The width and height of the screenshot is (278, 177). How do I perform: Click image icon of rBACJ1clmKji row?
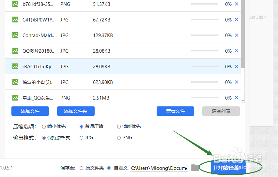coord(15,66)
